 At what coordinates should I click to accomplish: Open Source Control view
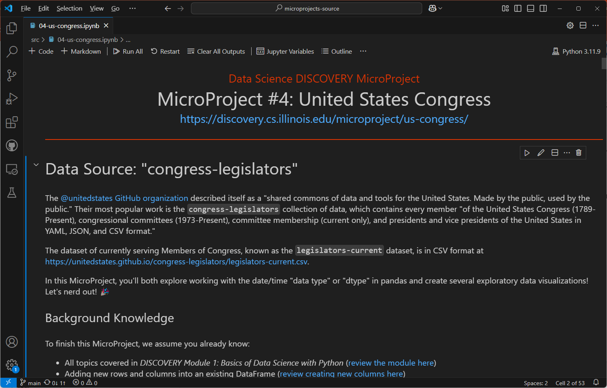(12, 75)
